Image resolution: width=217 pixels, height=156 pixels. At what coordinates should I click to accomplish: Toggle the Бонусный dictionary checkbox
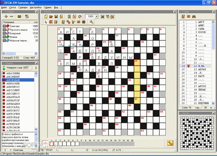click(x=4, y=33)
